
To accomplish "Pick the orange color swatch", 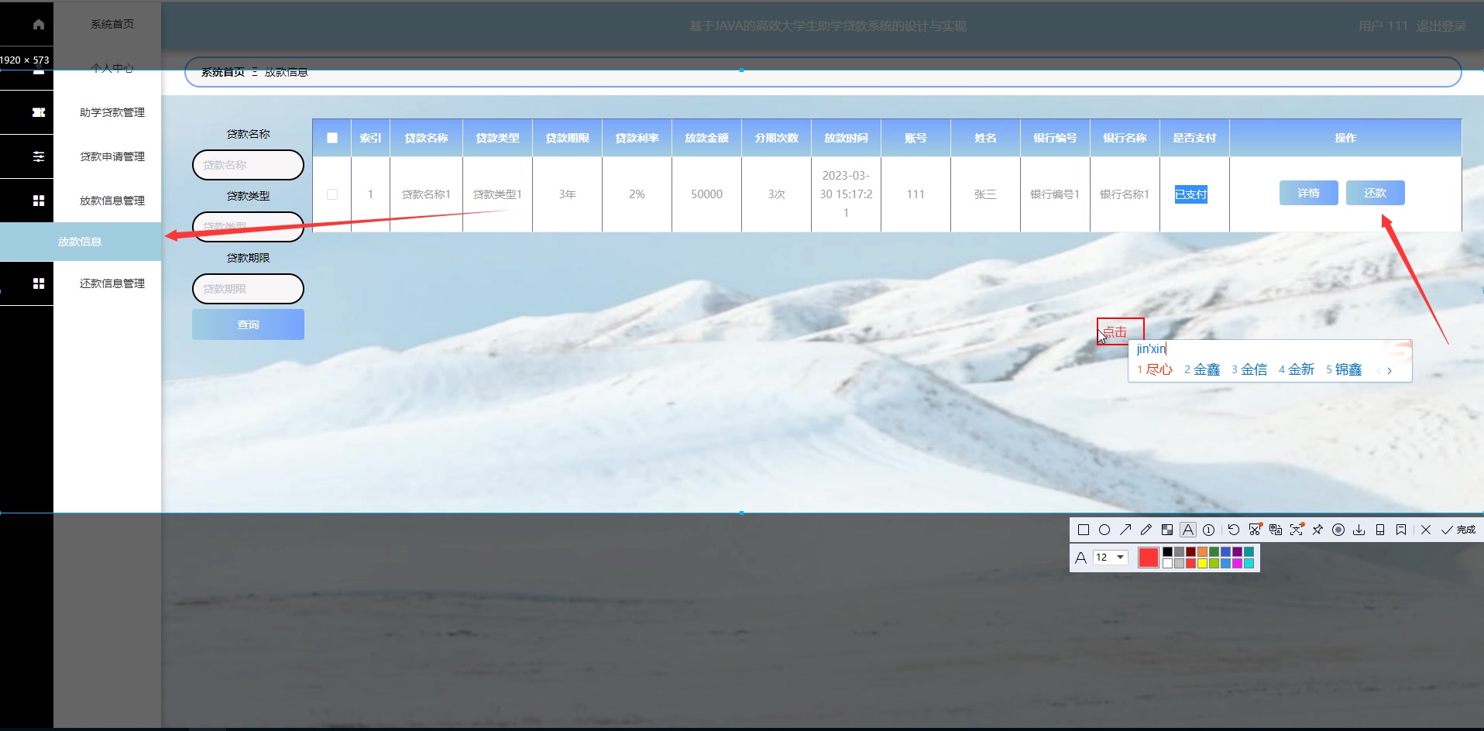I will [1202, 552].
